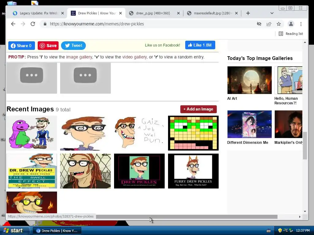This screenshot has height=235, width=314.
Task: Click the security shield tray icon
Action: coord(280,230)
